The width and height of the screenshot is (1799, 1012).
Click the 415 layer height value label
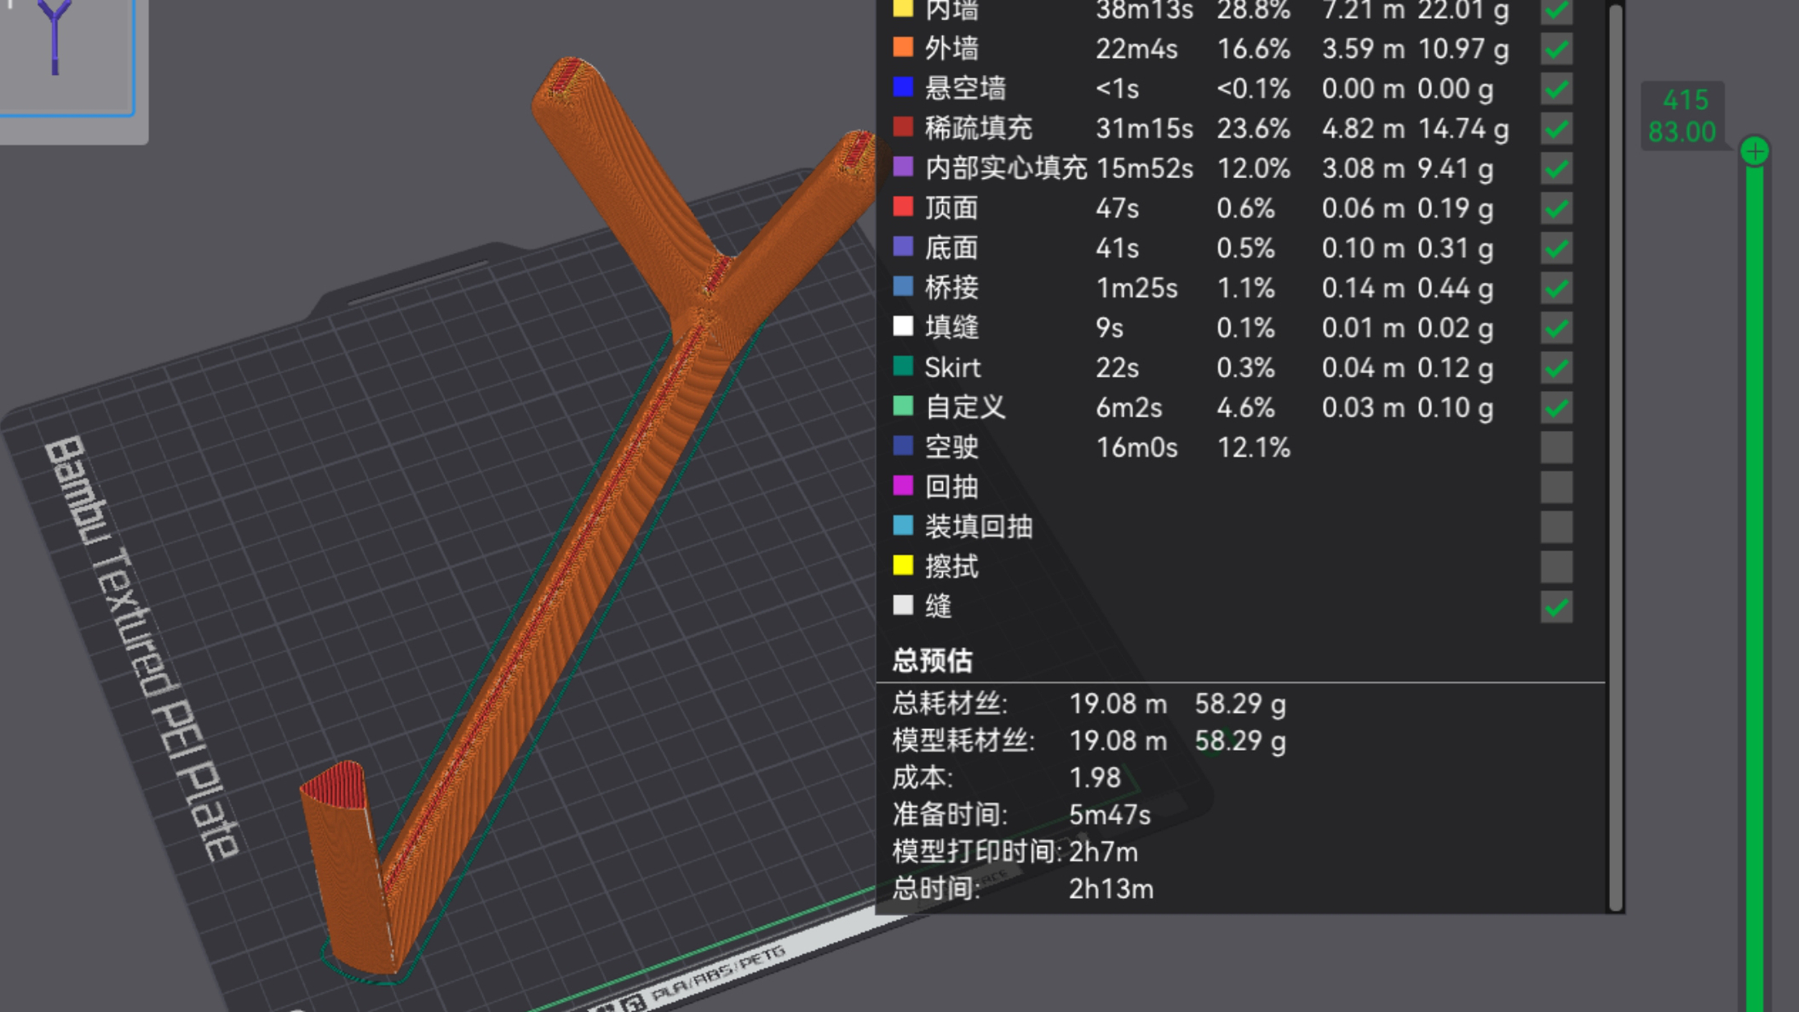(x=1685, y=100)
